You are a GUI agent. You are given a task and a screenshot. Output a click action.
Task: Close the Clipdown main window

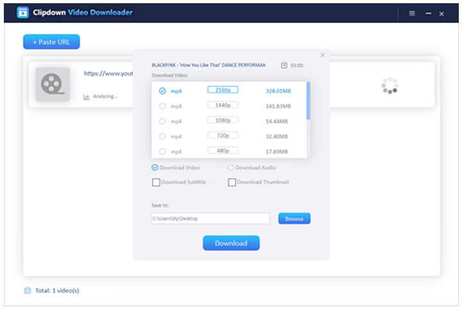pyautogui.click(x=441, y=14)
